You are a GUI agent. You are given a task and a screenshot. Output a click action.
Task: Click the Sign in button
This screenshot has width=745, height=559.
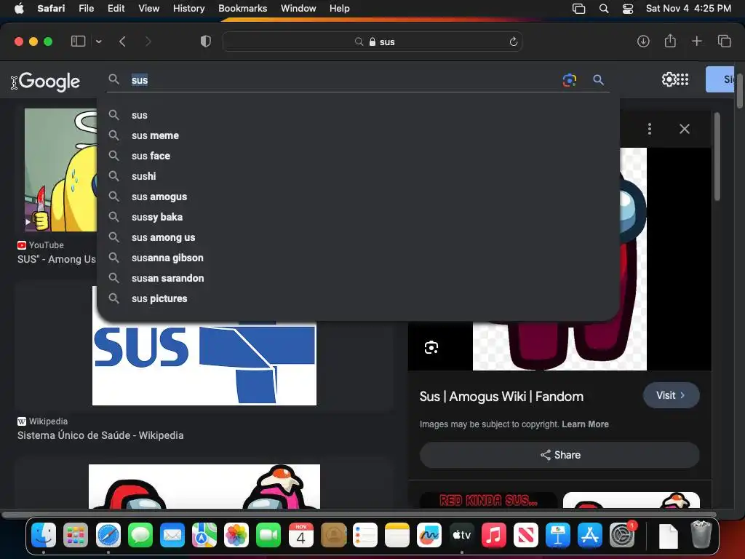point(720,79)
